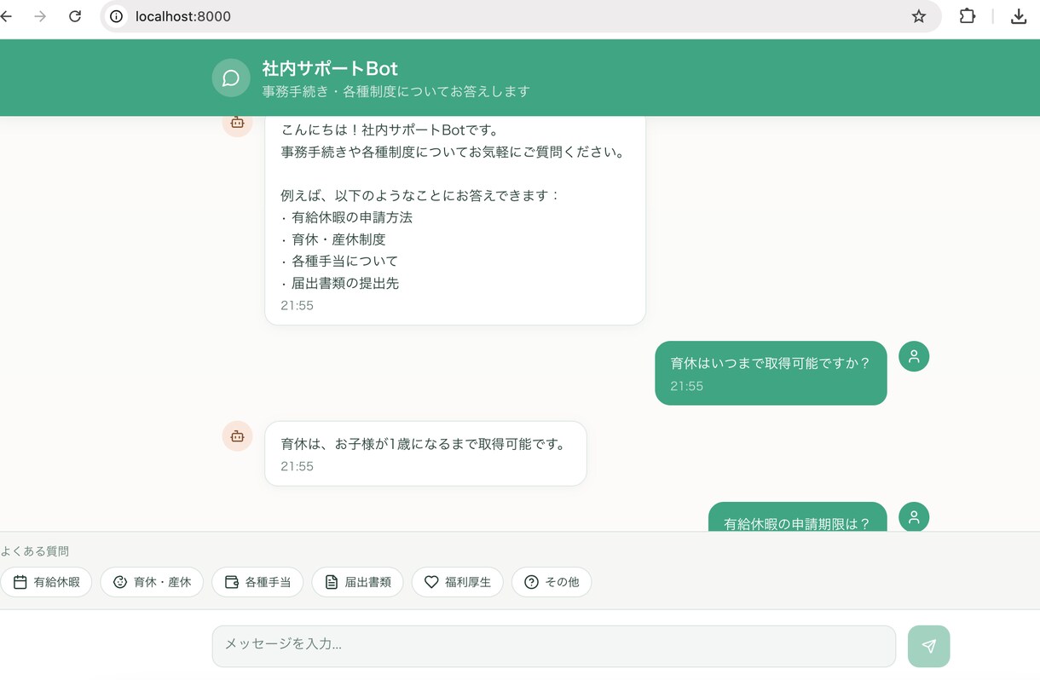
Task: Click the よくある質問 label
Action: click(x=35, y=551)
